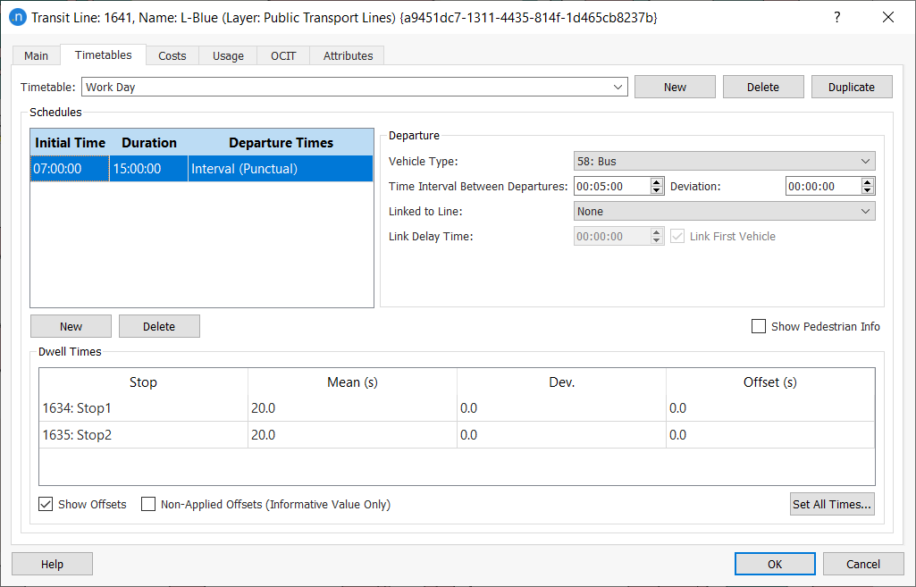Click the Set All Times button
Viewport: 916px width, 587px height.
(832, 504)
